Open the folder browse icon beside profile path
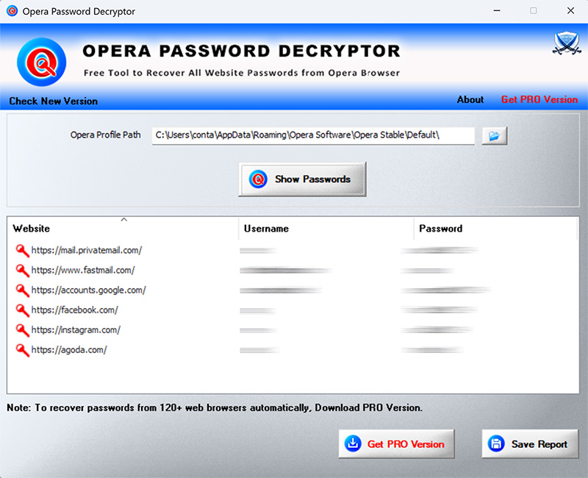 click(494, 135)
